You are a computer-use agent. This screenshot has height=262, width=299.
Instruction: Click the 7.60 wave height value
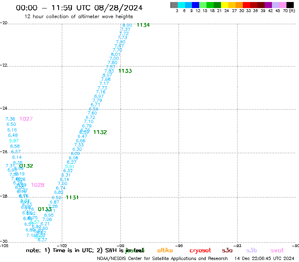(92, 113)
